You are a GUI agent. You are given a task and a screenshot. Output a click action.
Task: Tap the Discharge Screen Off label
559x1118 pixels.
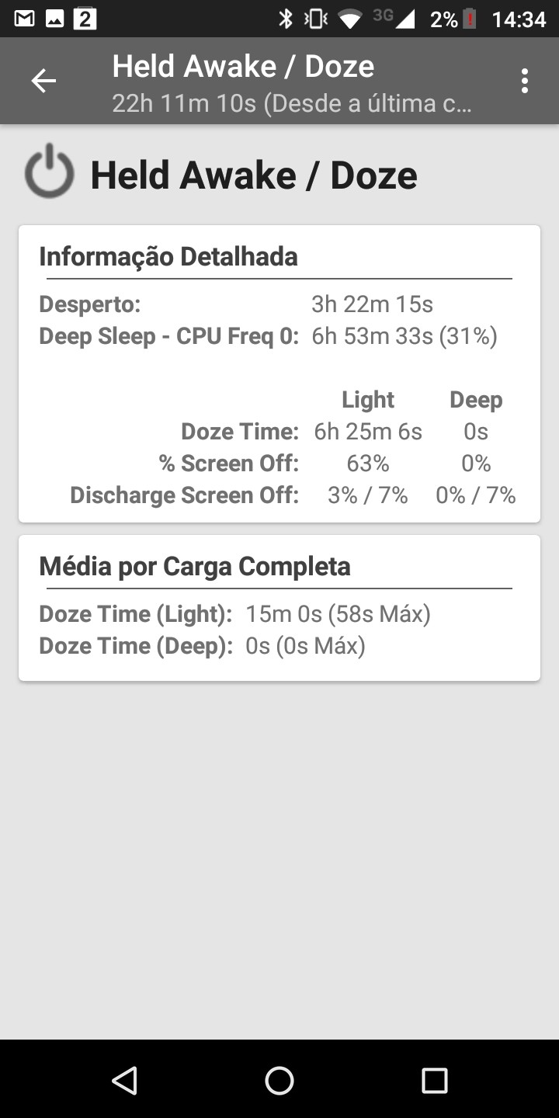(185, 495)
